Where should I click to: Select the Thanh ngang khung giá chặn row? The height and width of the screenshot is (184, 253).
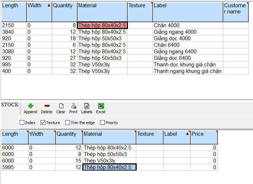(187, 71)
